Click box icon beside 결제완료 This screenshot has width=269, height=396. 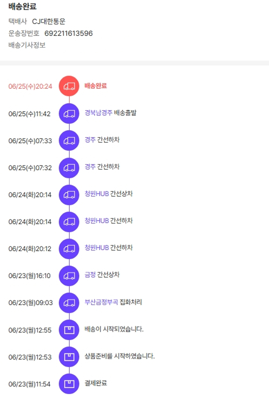pos(69,384)
